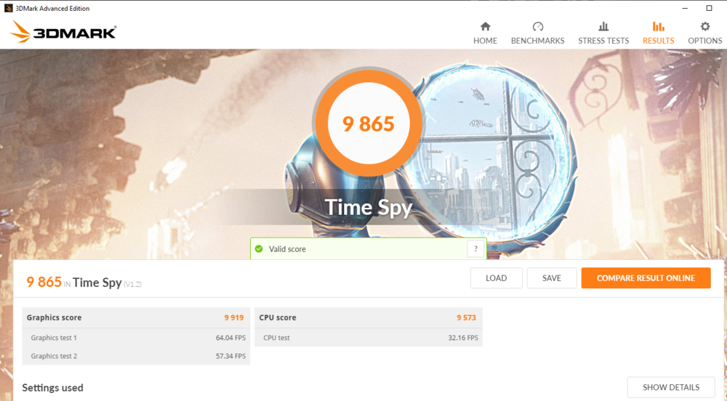
Task: Switch to the Results section
Action: pos(658,33)
